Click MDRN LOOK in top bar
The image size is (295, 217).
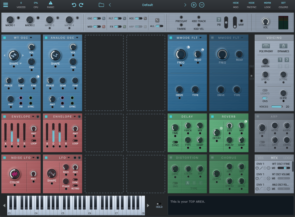(x=267, y=5)
